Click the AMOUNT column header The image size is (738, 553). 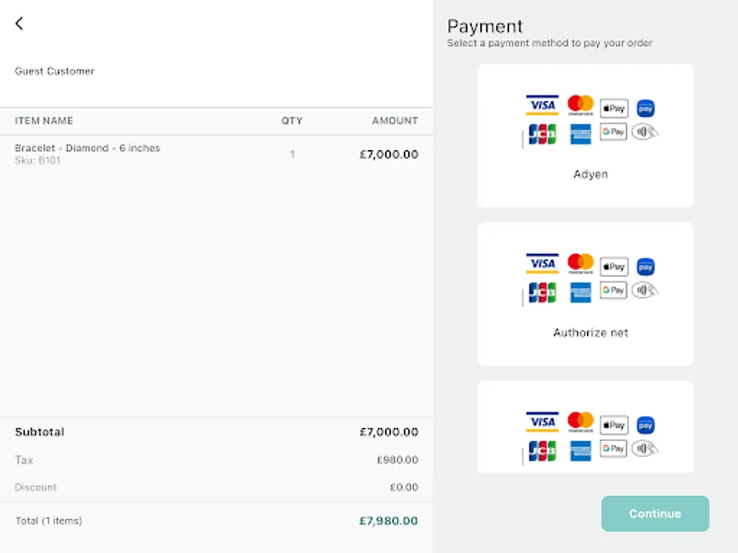point(394,121)
